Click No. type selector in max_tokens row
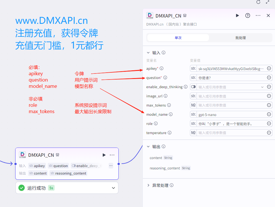Viewport: 275px width, 207px height. pyautogui.click(x=193, y=105)
